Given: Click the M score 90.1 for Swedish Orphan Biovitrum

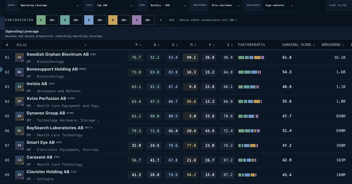Looking at the screenshot, I should (191, 58).
